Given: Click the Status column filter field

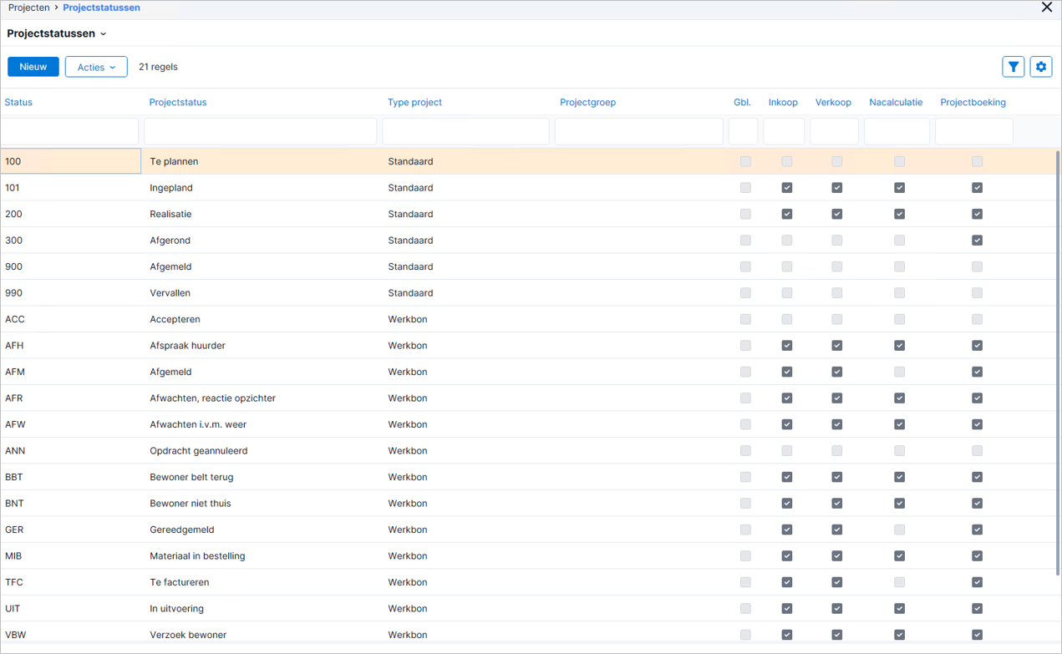Looking at the screenshot, I should (x=70, y=131).
